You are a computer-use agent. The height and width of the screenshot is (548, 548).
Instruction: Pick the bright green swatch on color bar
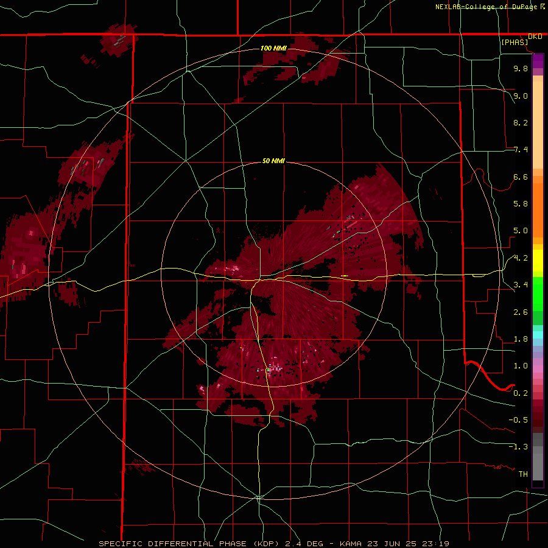(538, 293)
